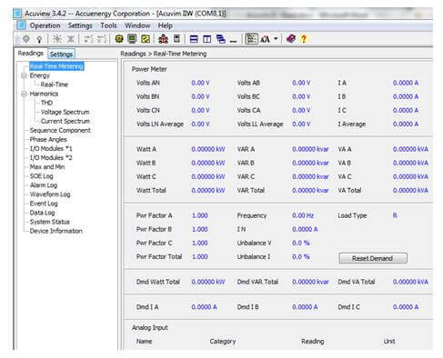443x358 pixels.
Task: Click the gray device panel icon
Action: pyautogui.click(x=176, y=39)
